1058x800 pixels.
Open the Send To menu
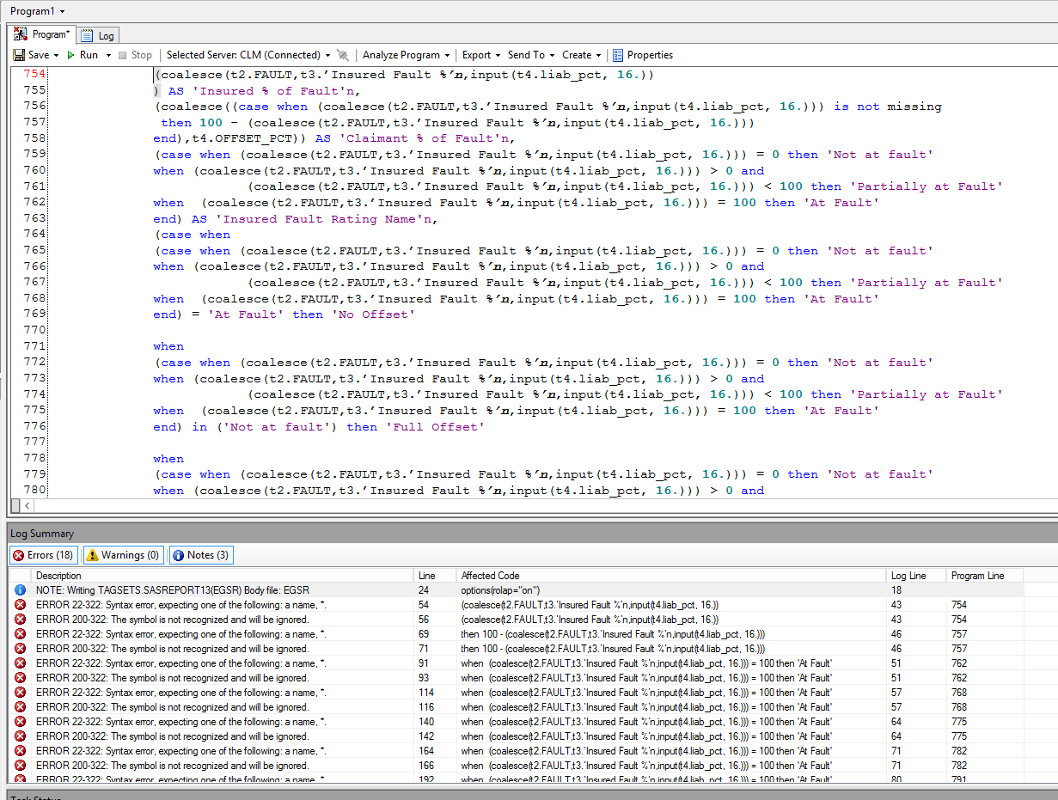pos(552,55)
